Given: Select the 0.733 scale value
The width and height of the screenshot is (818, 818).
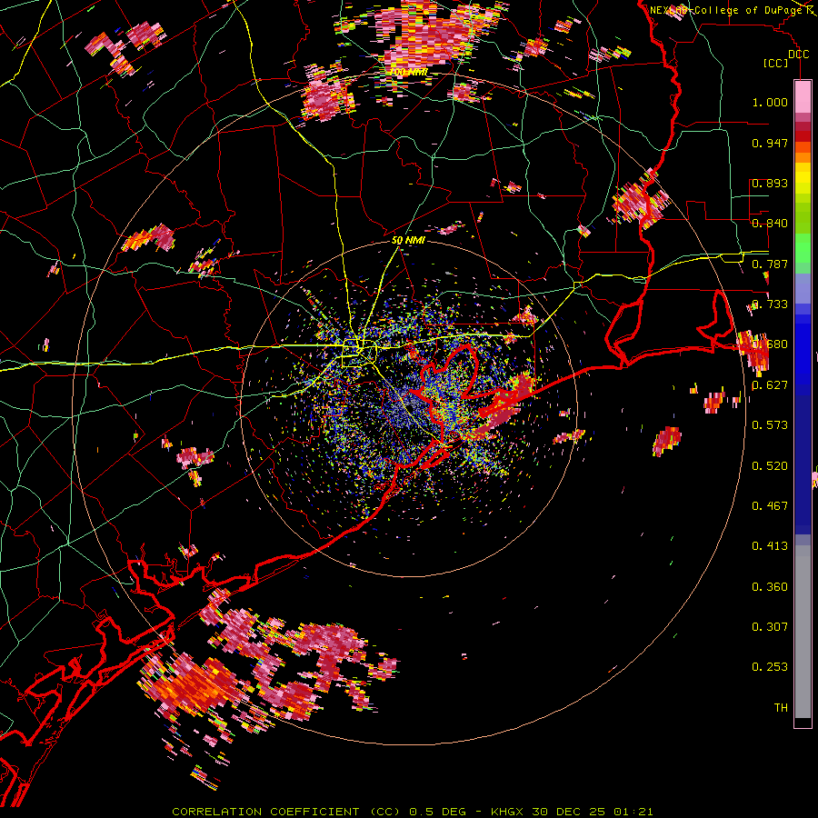Looking at the screenshot, I should (770, 304).
